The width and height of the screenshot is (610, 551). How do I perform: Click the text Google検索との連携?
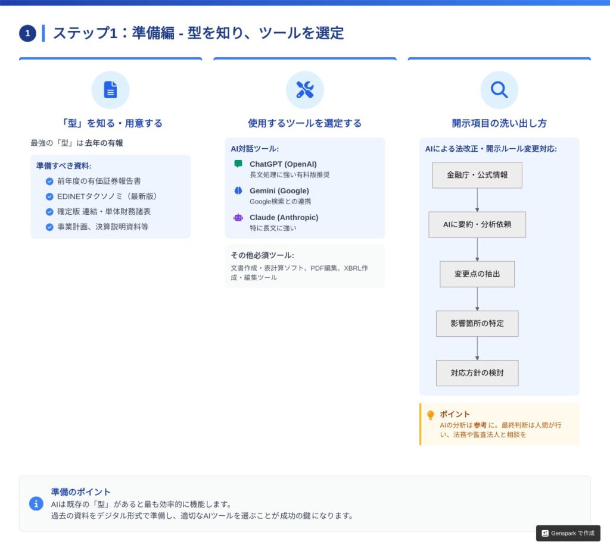(x=280, y=202)
